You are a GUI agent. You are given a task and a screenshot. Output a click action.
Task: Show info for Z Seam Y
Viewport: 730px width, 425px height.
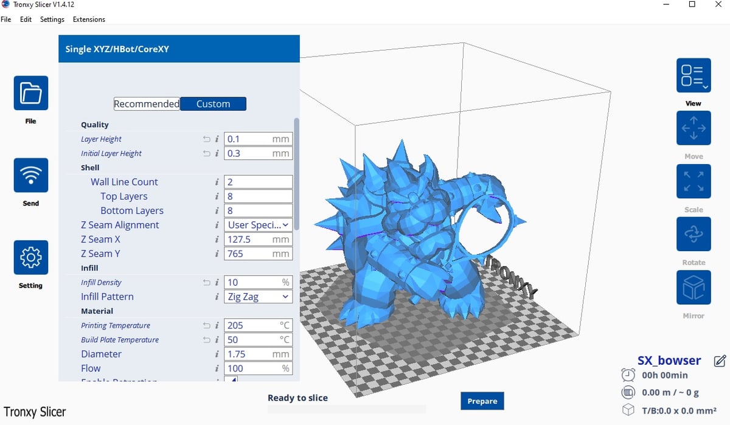[217, 254]
